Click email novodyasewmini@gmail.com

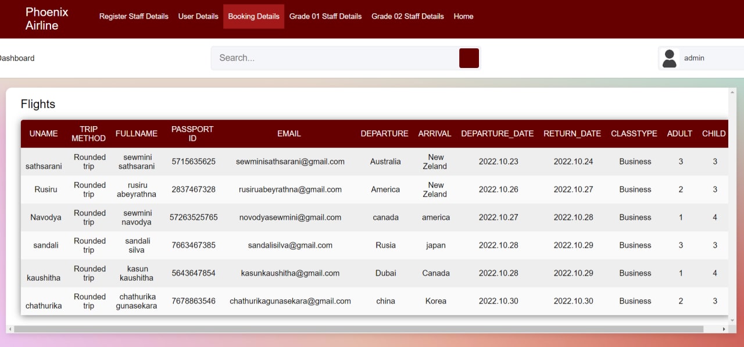(290, 217)
